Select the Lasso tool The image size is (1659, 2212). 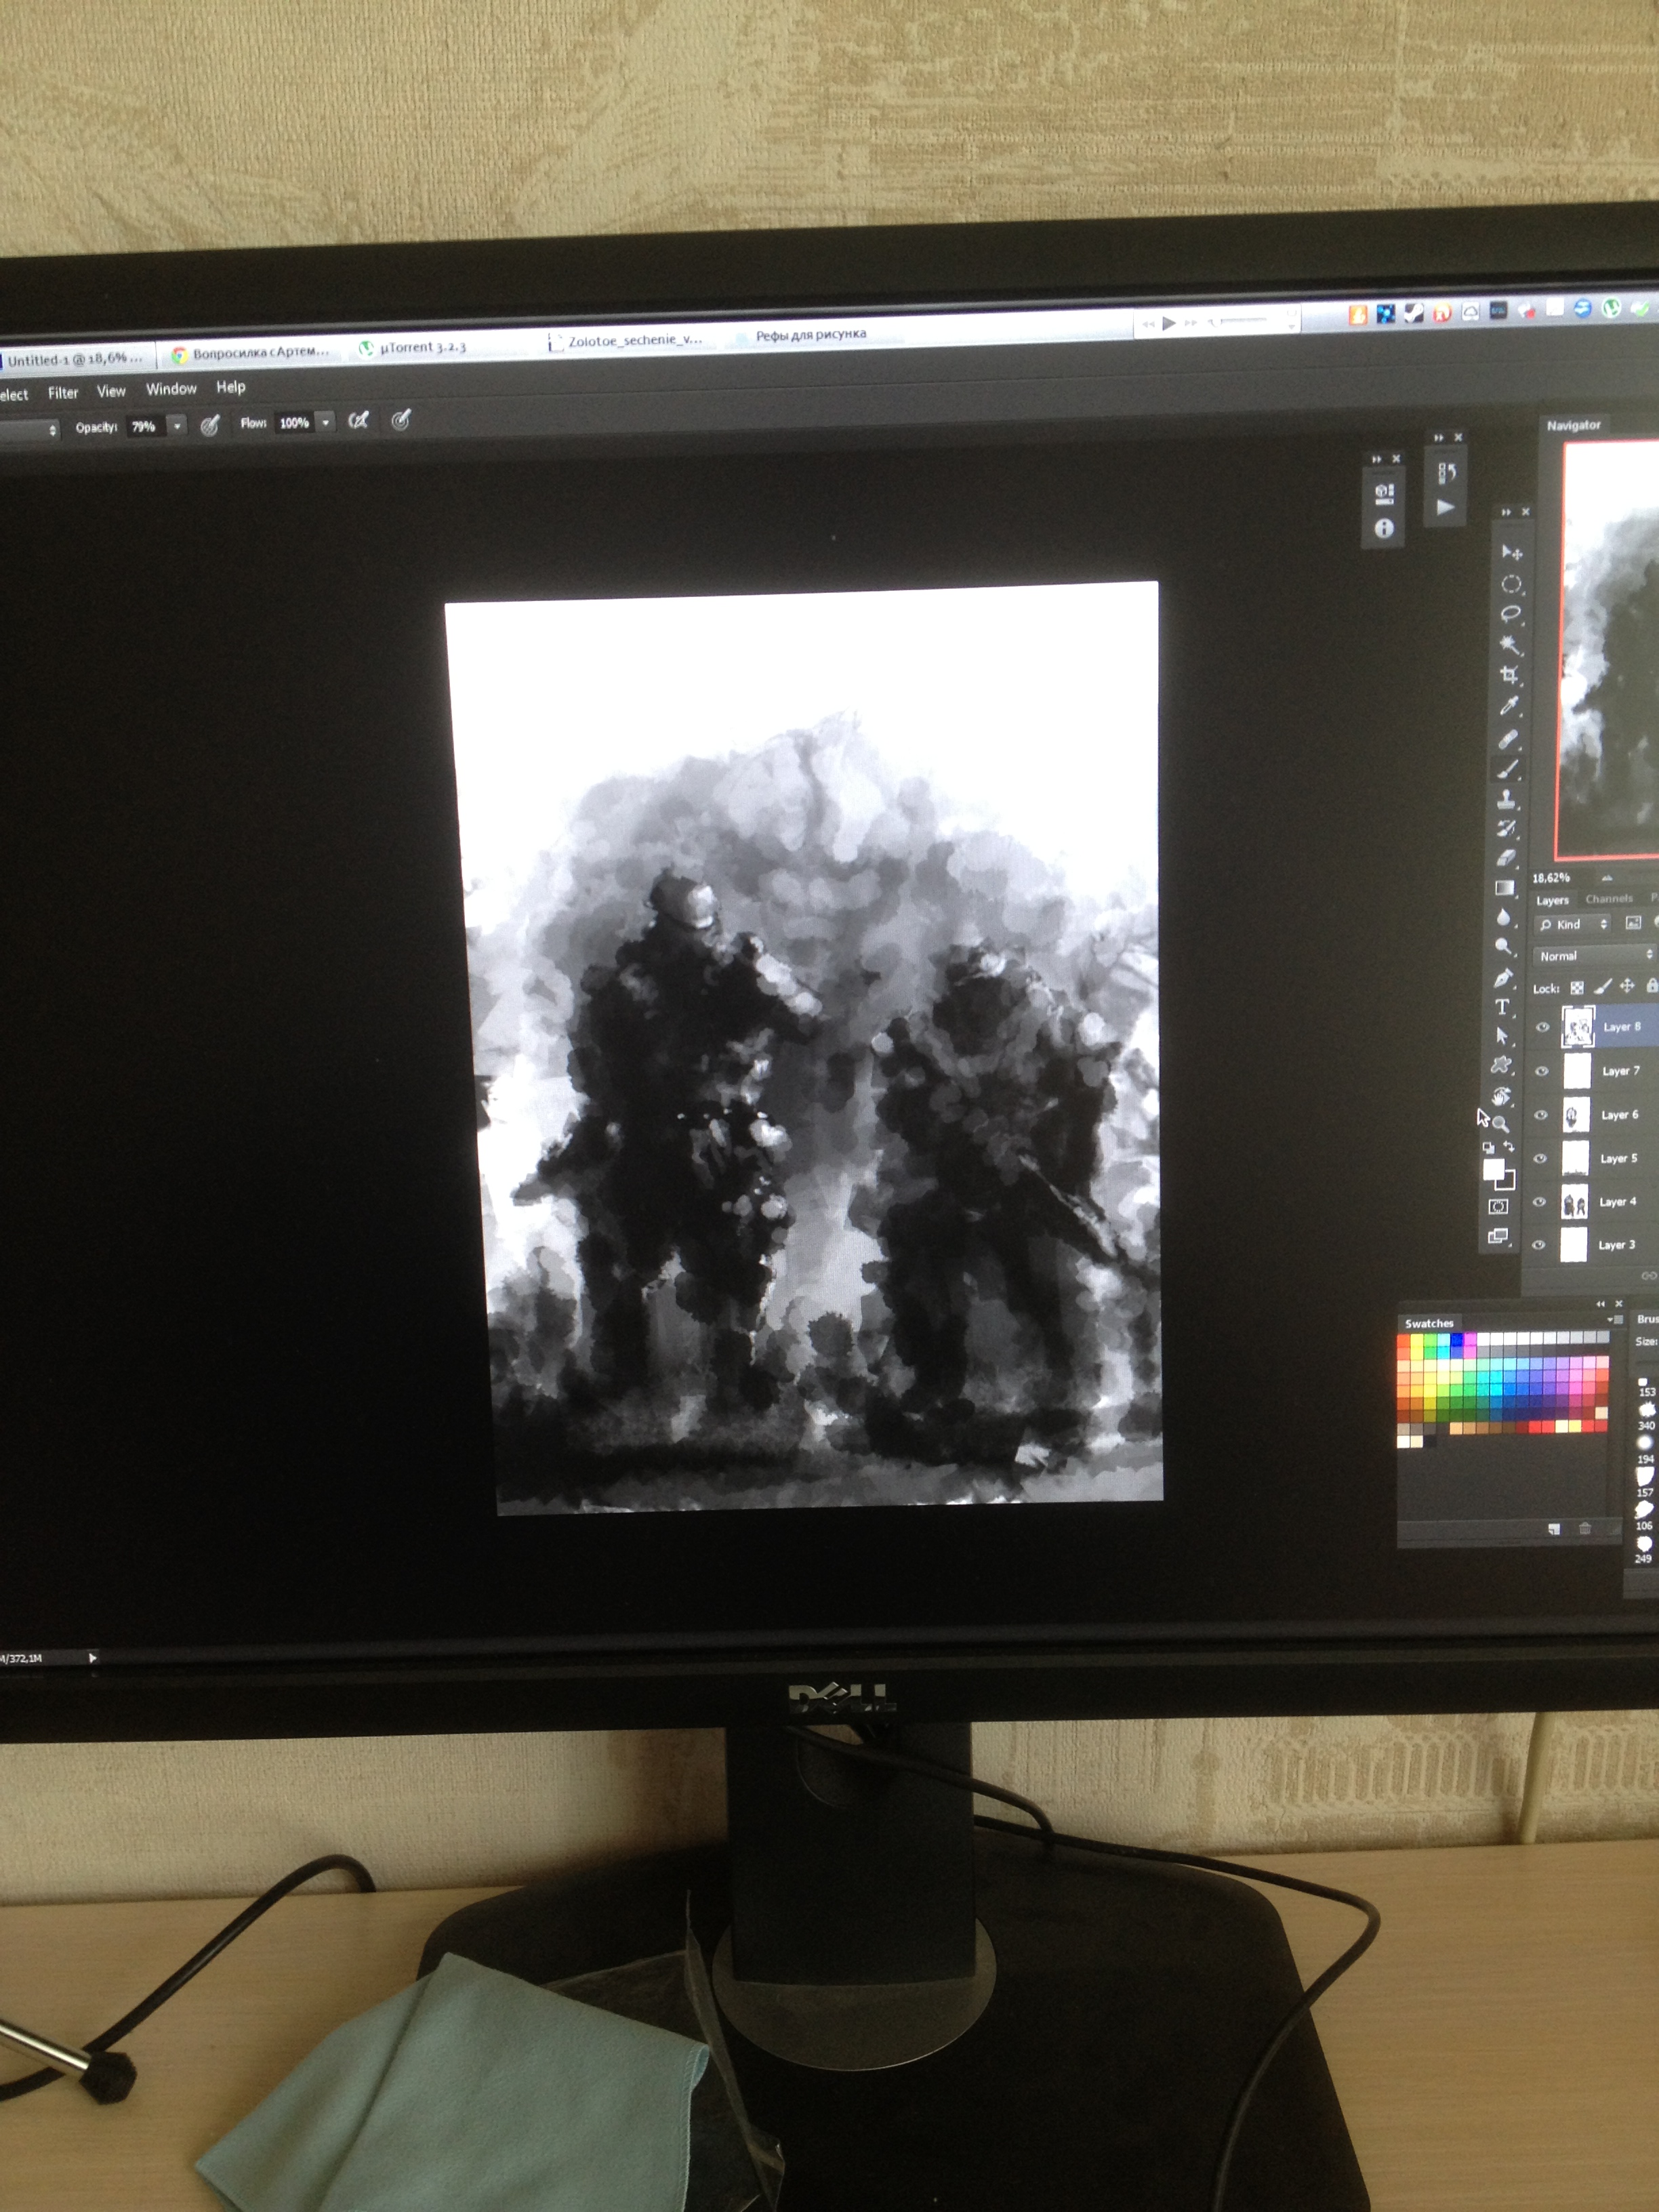tap(1510, 614)
